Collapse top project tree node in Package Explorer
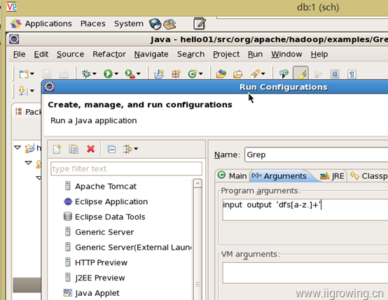The width and height of the screenshot is (388, 300). point(18,148)
